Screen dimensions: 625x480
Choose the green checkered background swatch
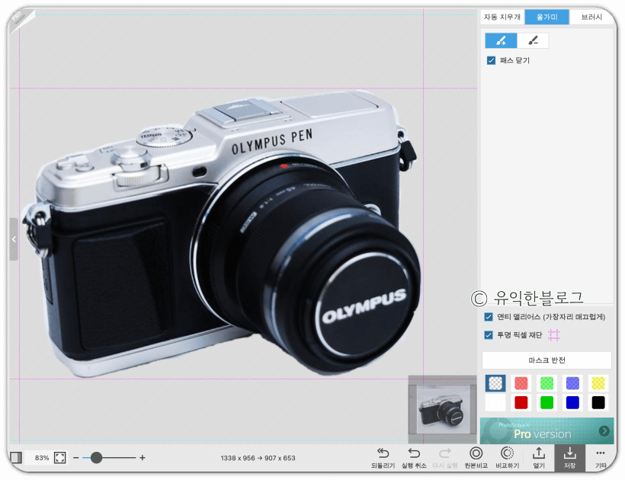[x=547, y=383]
